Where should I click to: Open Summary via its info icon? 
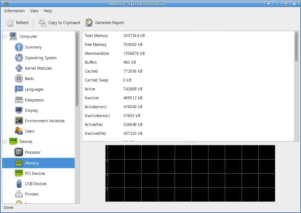(19, 47)
